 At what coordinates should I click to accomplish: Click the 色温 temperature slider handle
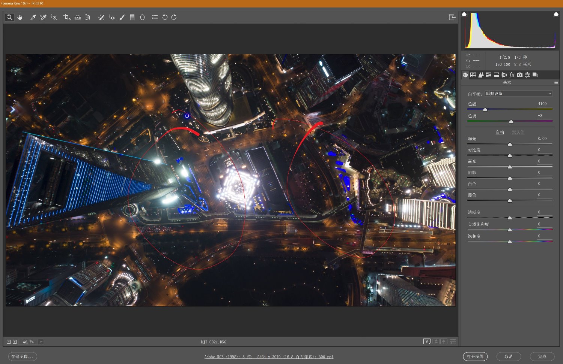485,110
